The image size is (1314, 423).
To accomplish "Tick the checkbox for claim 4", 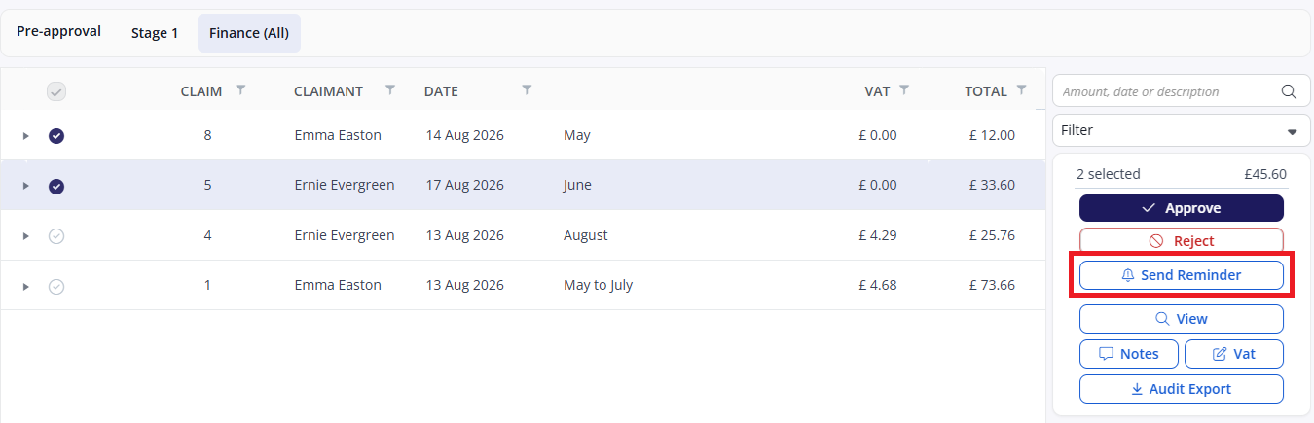I will (x=56, y=235).
